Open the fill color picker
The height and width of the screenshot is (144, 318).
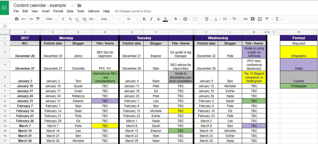tap(176, 19)
